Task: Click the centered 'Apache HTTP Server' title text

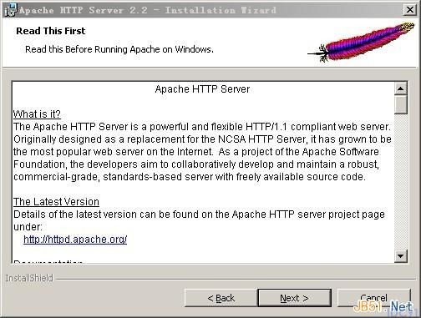Action: click(202, 89)
